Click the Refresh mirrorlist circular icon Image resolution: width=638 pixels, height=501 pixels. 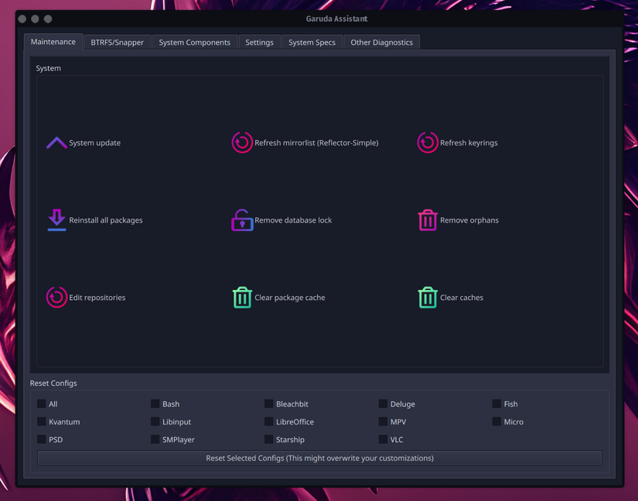(x=242, y=143)
